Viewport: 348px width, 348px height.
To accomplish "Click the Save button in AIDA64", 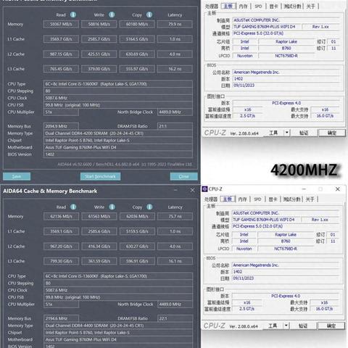I will 17,176.
